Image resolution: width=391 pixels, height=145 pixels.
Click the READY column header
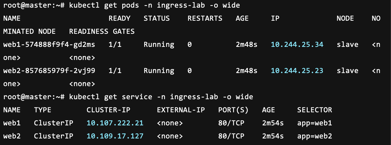click(x=120, y=18)
